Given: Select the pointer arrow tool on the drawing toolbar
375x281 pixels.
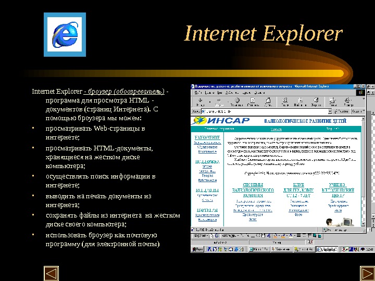Looking at the screenshot, I should pyautogui.click(x=212, y=236).
